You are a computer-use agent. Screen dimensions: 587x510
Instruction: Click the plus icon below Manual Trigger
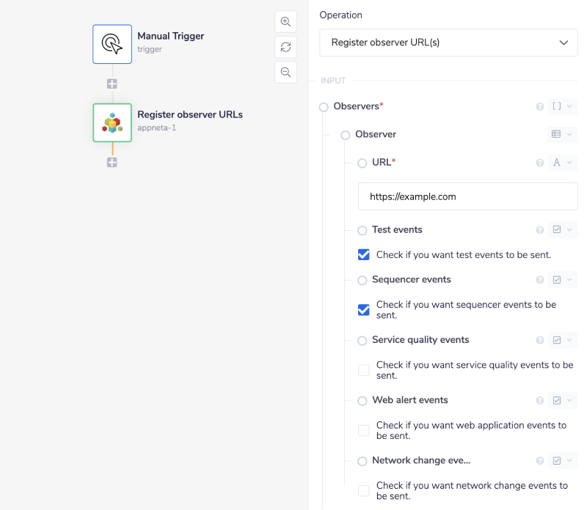click(x=112, y=84)
